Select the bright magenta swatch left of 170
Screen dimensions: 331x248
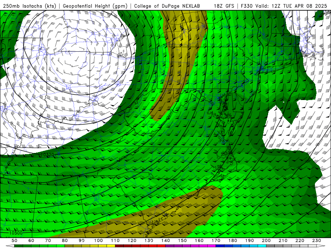(x=211, y=246)
